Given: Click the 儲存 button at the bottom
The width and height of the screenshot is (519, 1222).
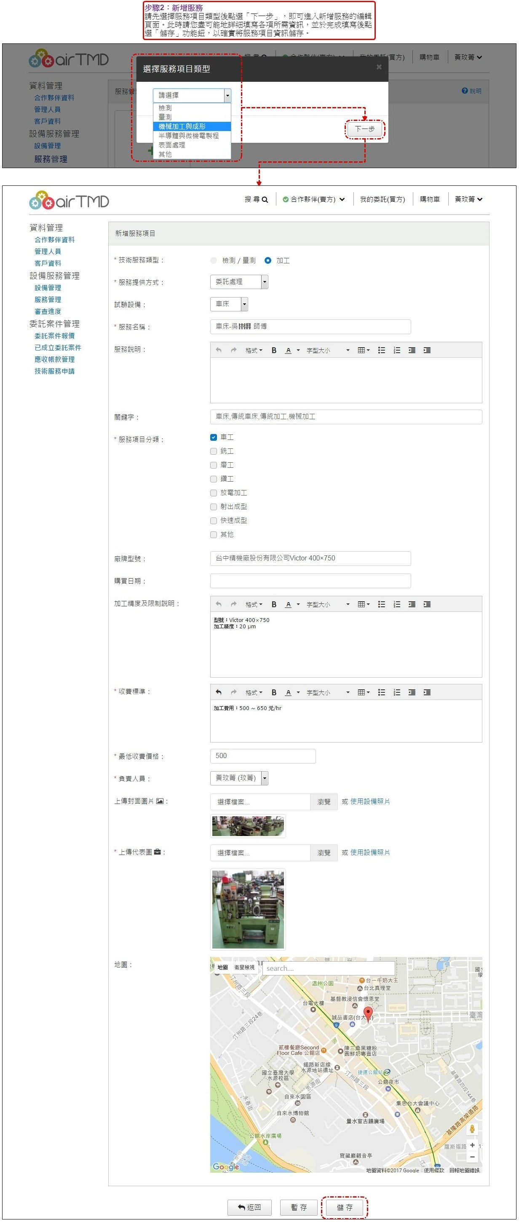Looking at the screenshot, I should (345, 1207).
